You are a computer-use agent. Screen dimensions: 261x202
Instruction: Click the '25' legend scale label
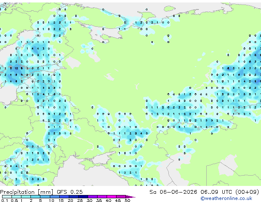[80, 200]
